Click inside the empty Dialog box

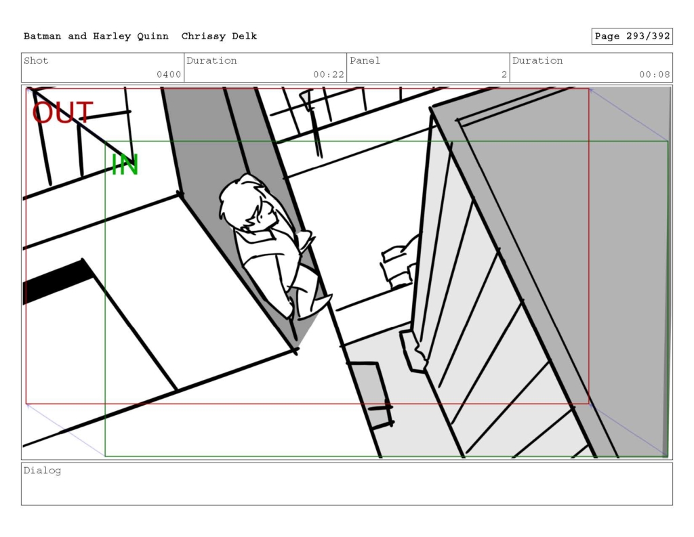click(x=347, y=484)
